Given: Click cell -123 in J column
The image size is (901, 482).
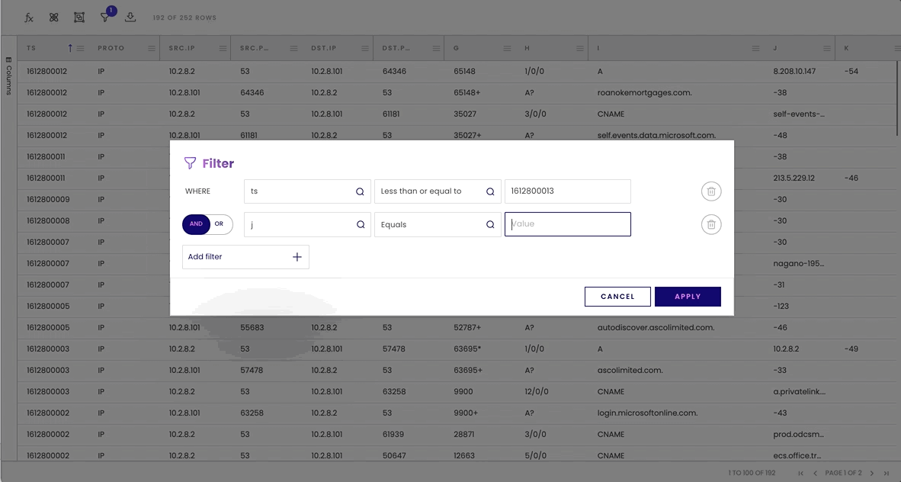Looking at the screenshot, I should click(781, 307).
